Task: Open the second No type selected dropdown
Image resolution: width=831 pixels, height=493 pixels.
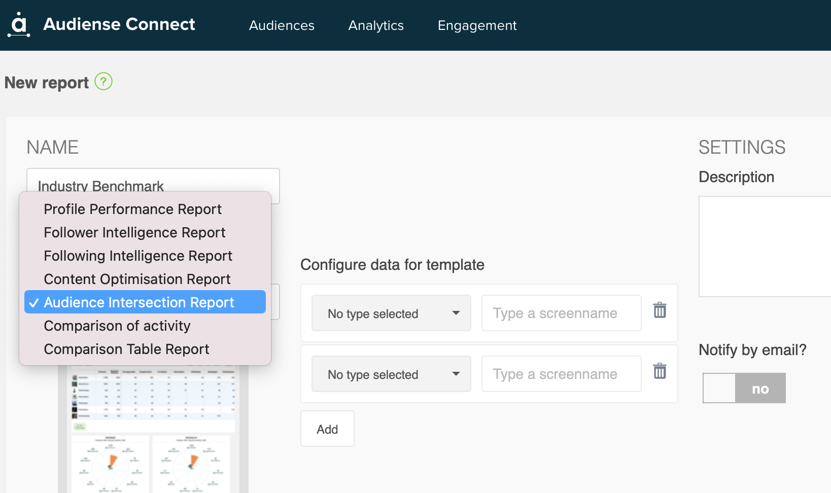Action: click(x=391, y=374)
